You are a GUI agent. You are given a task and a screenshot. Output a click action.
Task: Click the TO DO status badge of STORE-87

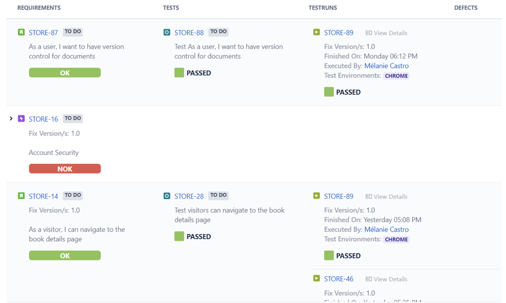(72, 31)
